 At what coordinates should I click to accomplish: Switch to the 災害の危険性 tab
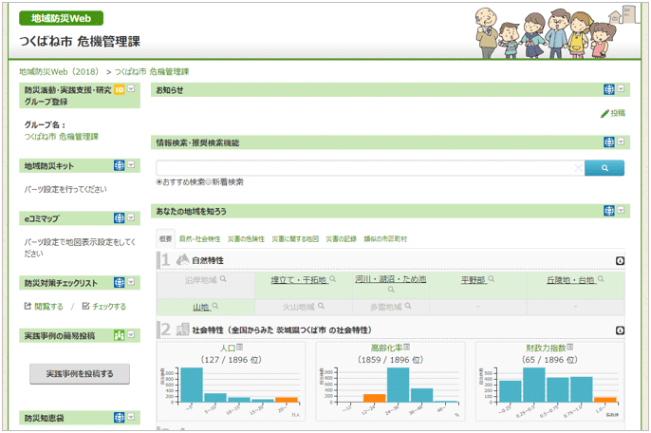coord(246,239)
